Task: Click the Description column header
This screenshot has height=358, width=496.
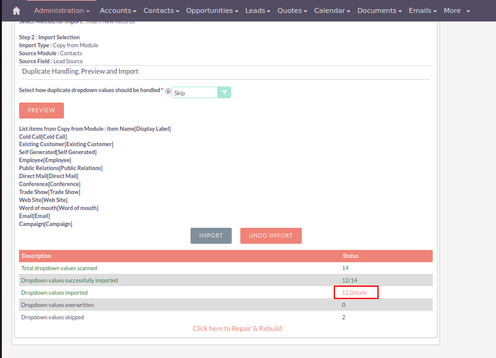Action: pyautogui.click(x=36, y=256)
